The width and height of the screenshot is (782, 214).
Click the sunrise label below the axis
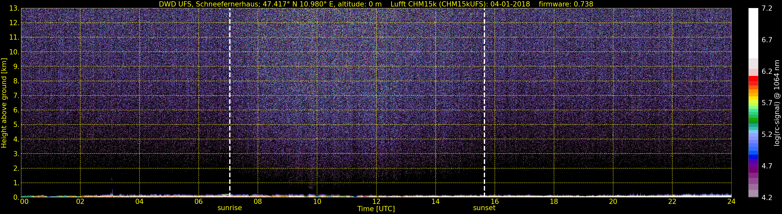229,208
